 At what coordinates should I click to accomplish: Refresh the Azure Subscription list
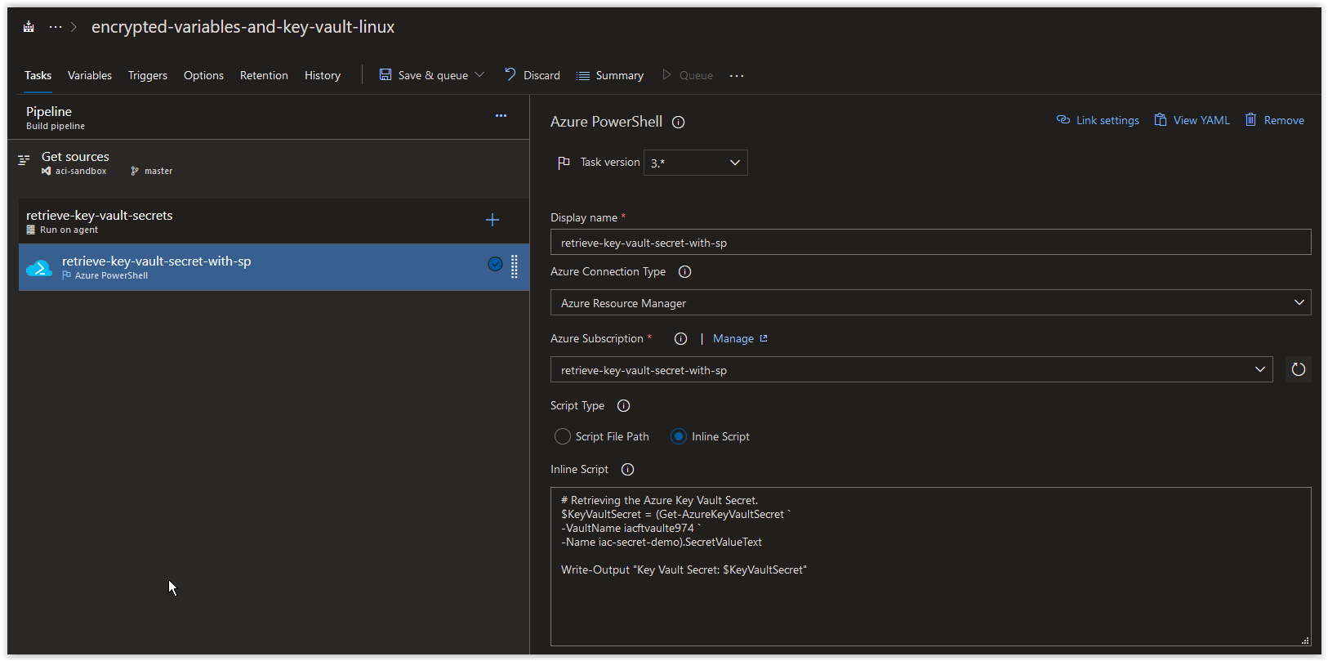click(x=1299, y=369)
